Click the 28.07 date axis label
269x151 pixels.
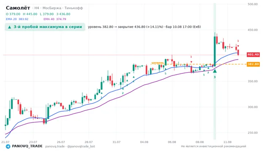click(89, 142)
